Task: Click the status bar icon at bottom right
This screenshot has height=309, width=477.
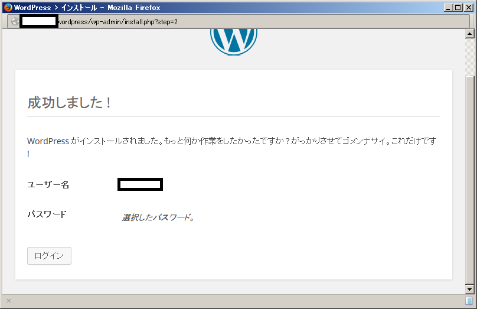Action: click(469, 301)
